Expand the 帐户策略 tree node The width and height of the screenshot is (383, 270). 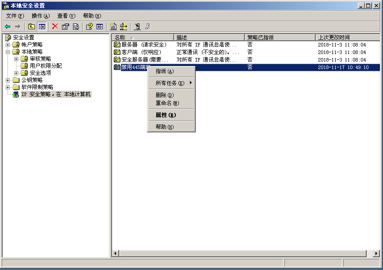(x=8, y=44)
